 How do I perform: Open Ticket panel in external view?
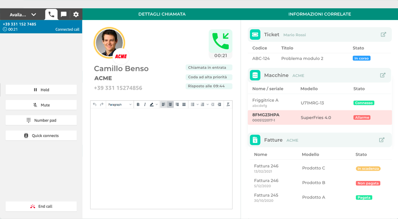pos(383,35)
